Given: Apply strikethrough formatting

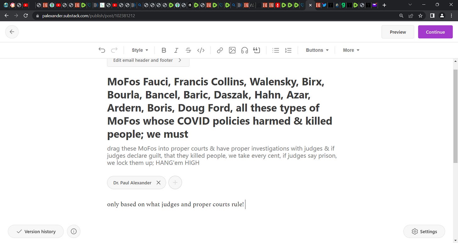Looking at the screenshot, I should coord(188,50).
